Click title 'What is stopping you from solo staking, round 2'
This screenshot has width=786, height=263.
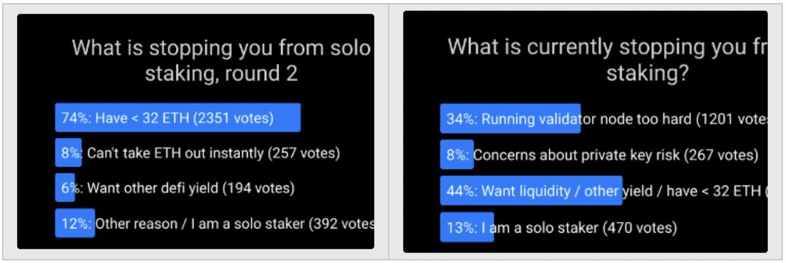(x=222, y=60)
